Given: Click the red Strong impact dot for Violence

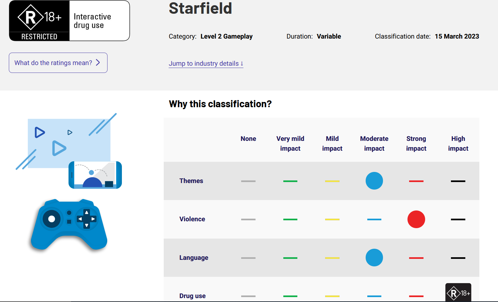Looking at the screenshot, I should click(416, 219).
